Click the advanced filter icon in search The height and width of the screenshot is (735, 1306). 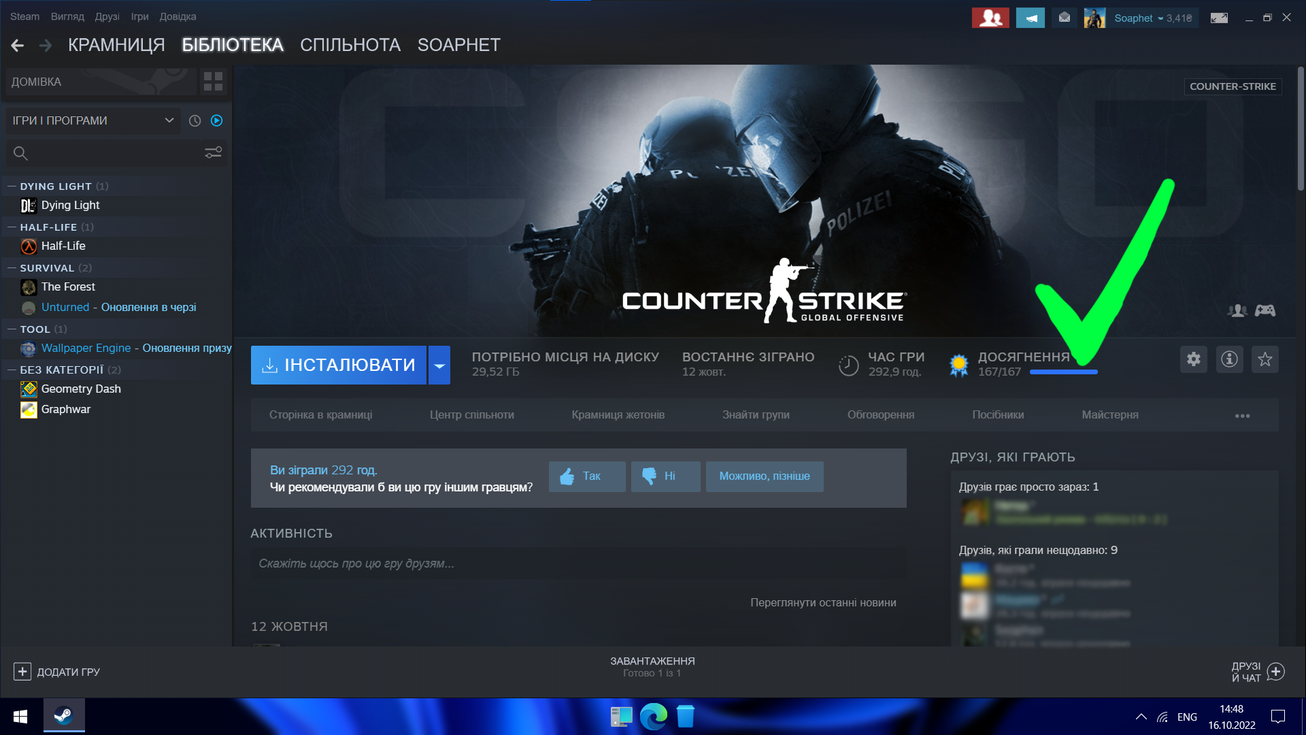pos(213,153)
